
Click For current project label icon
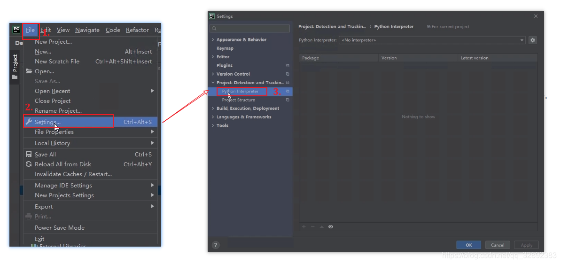(429, 27)
